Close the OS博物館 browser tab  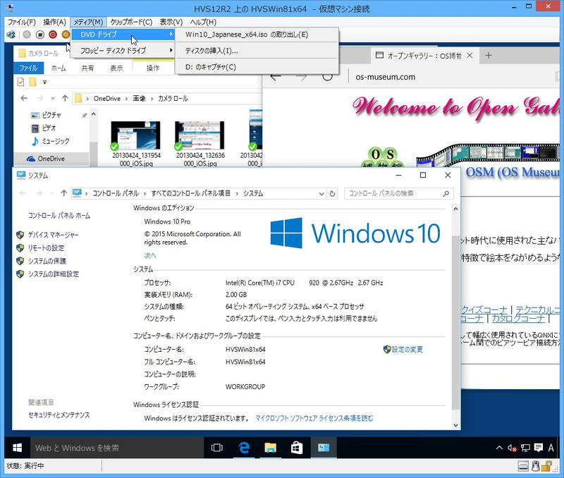470,56
